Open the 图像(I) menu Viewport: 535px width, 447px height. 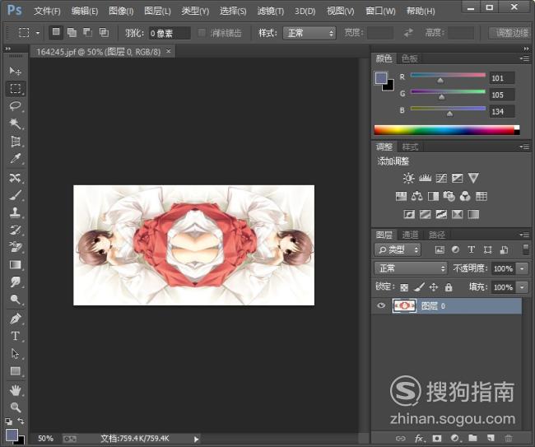click(x=121, y=12)
